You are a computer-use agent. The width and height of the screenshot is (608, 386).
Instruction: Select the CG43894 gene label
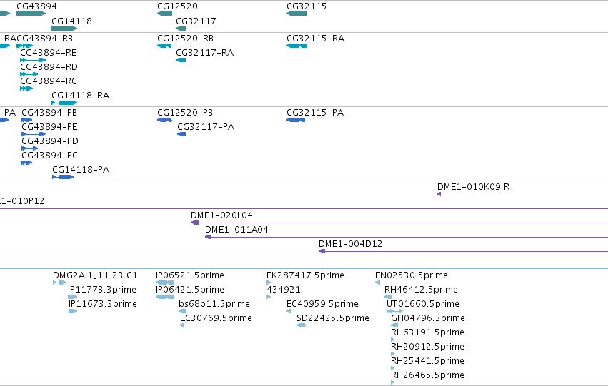point(36,6)
